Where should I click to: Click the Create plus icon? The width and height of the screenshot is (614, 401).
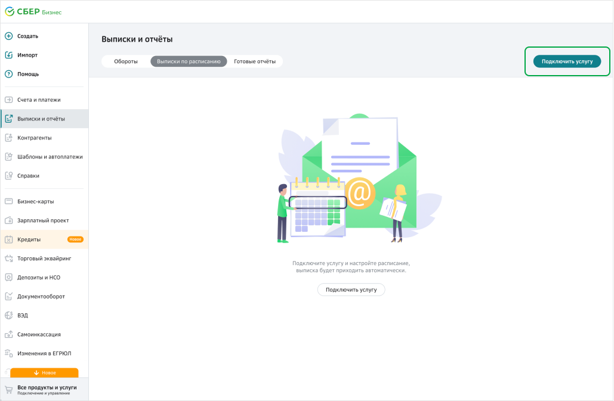9,36
